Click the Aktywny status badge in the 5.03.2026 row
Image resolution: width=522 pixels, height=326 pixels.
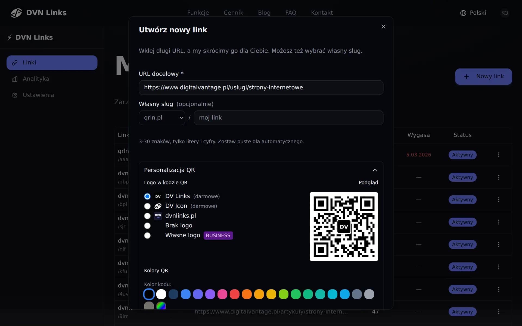(x=462, y=155)
